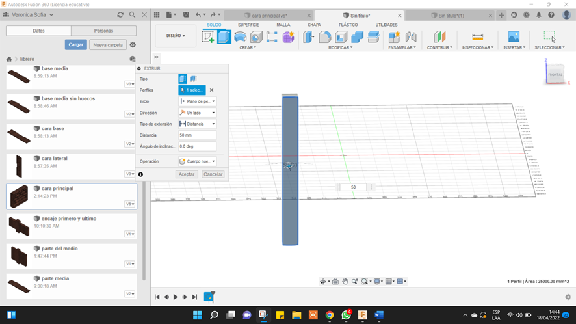Click the Redo arrow
The height and width of the screenshot is (324, 576).
click(x=213, y=15)
